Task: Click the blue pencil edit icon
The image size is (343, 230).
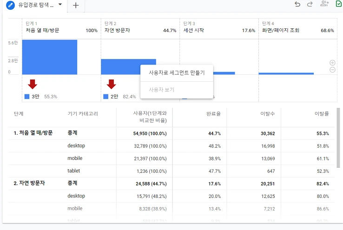Action: [x=10, y=5]
